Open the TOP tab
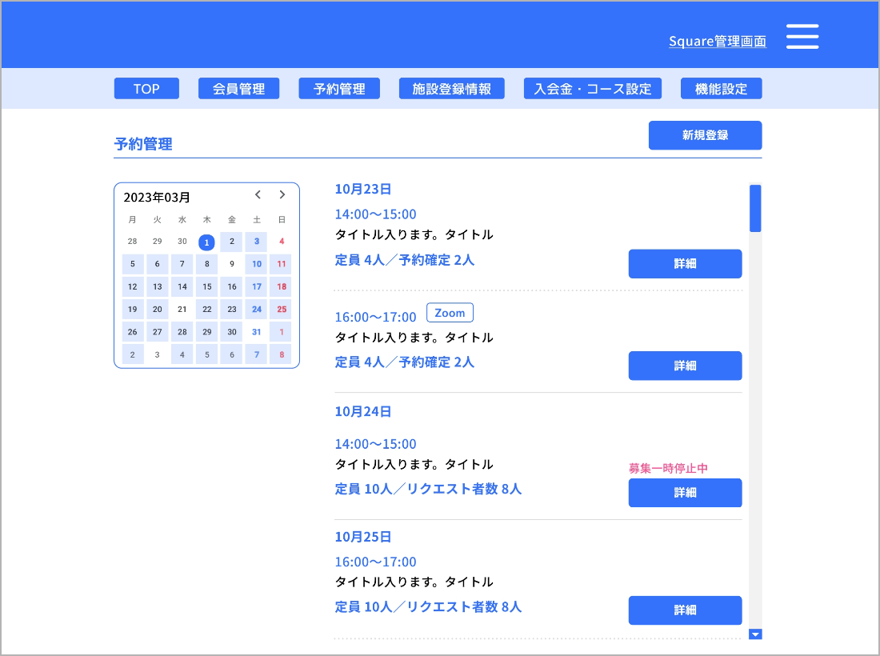 pyautogui.click(x=146, y=89)
